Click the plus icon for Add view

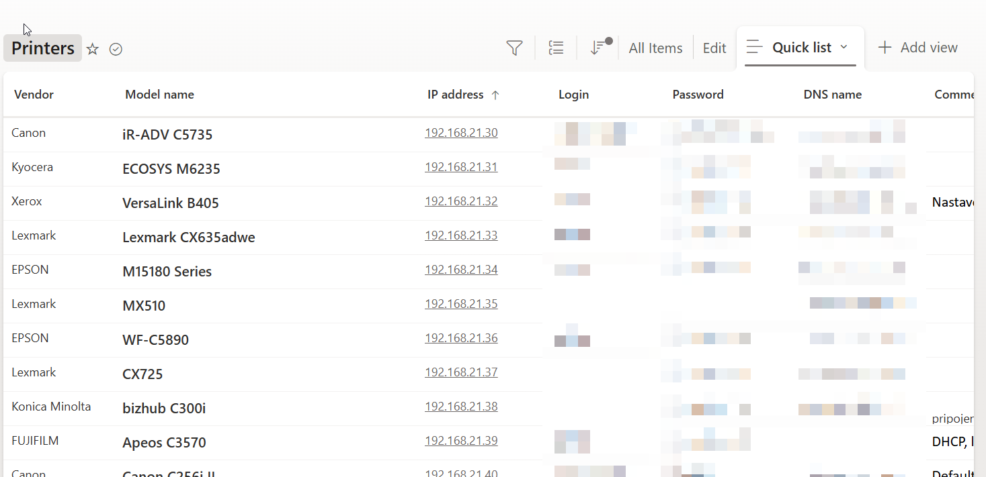tap(885, 48)
